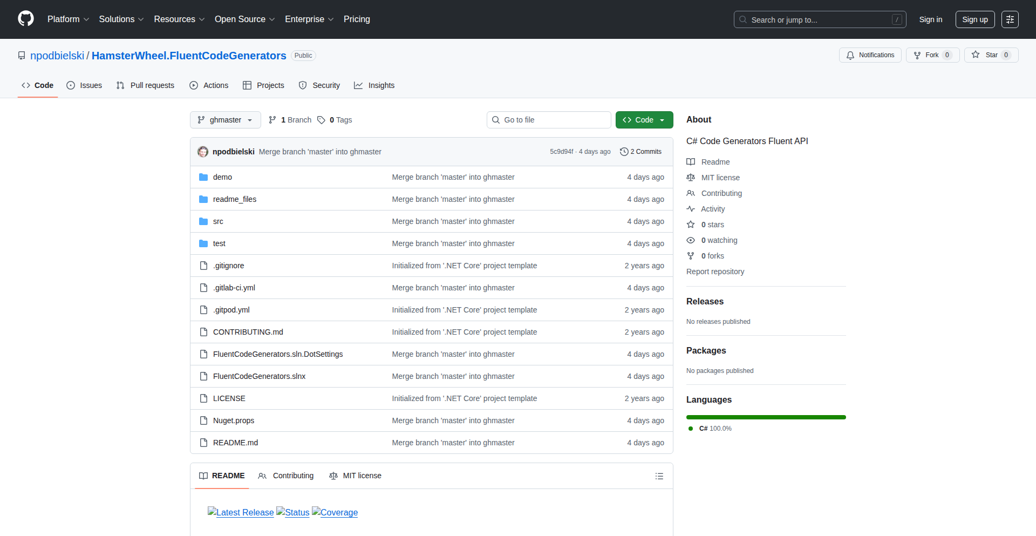Screen dimensions: 1036x536
Task: Expand the ghmaster branch dropdown
Action: click(225, 120)
